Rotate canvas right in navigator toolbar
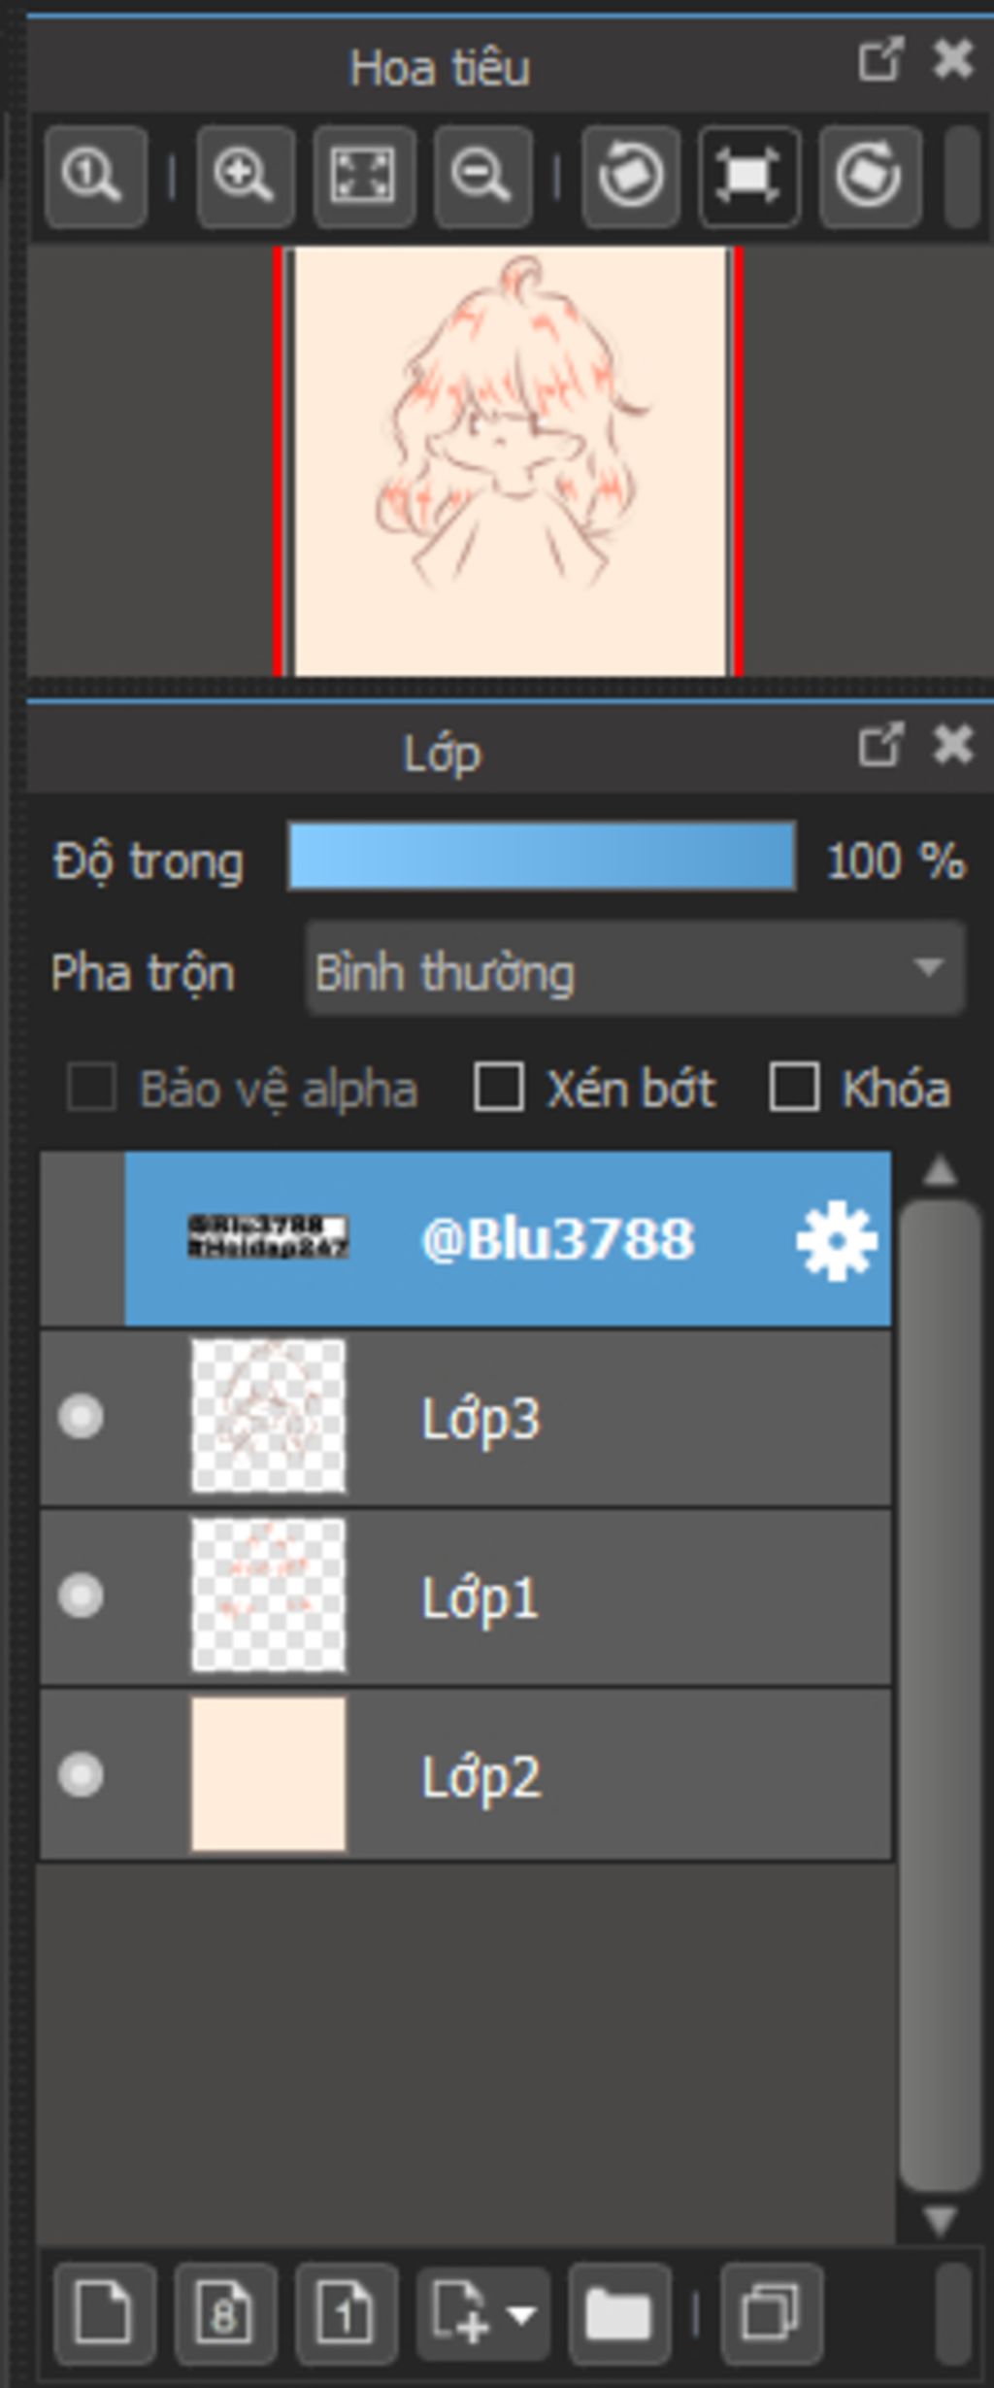Viewport: 994px width, 2388px height. pos(870,177)
